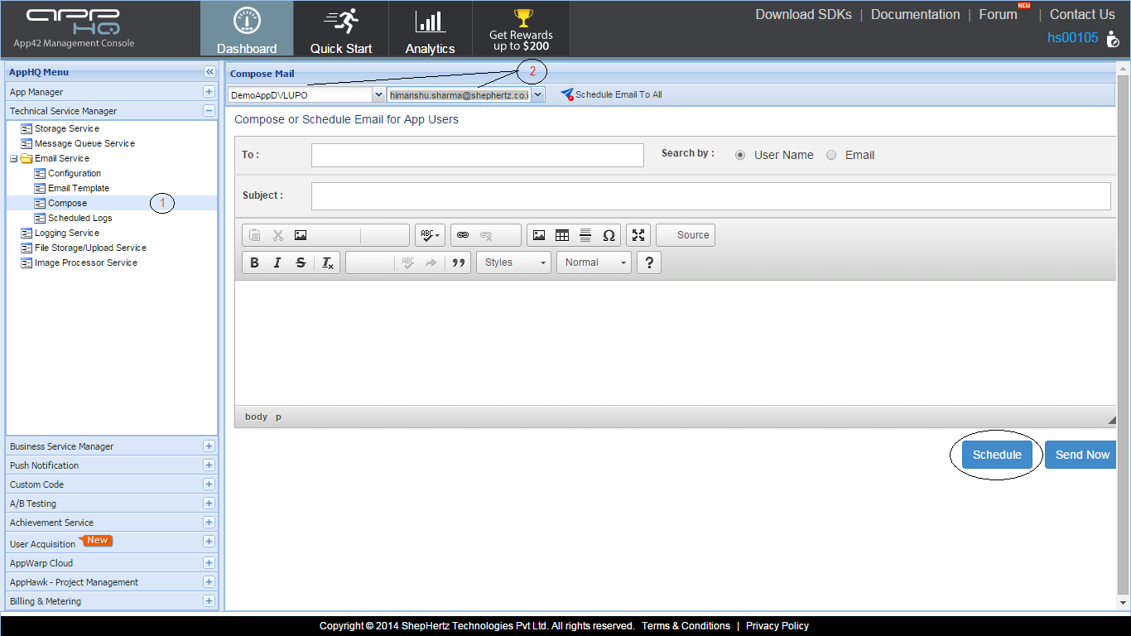This screenshot has height=636, width=1131.
Task: Maximize the editor with fullscreen icon
Action: click(638, 235)
